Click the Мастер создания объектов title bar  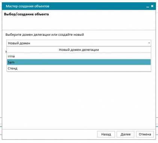[75, 6]
